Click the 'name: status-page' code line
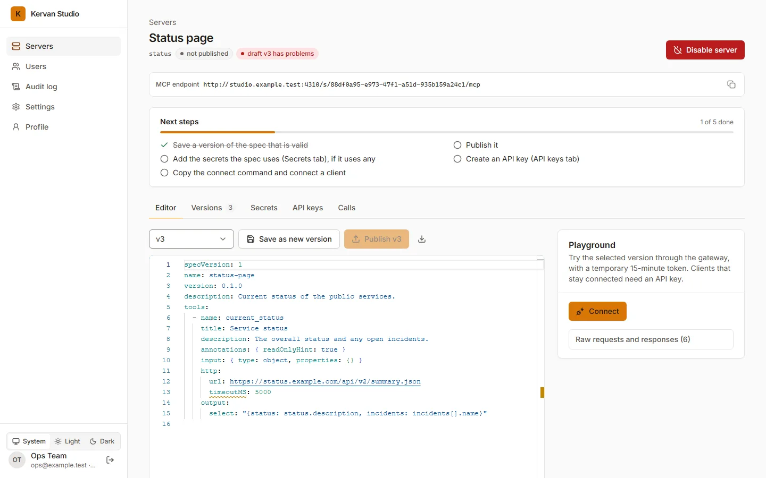The width and height of the screenshot is (766, 478). pos(219,275)
